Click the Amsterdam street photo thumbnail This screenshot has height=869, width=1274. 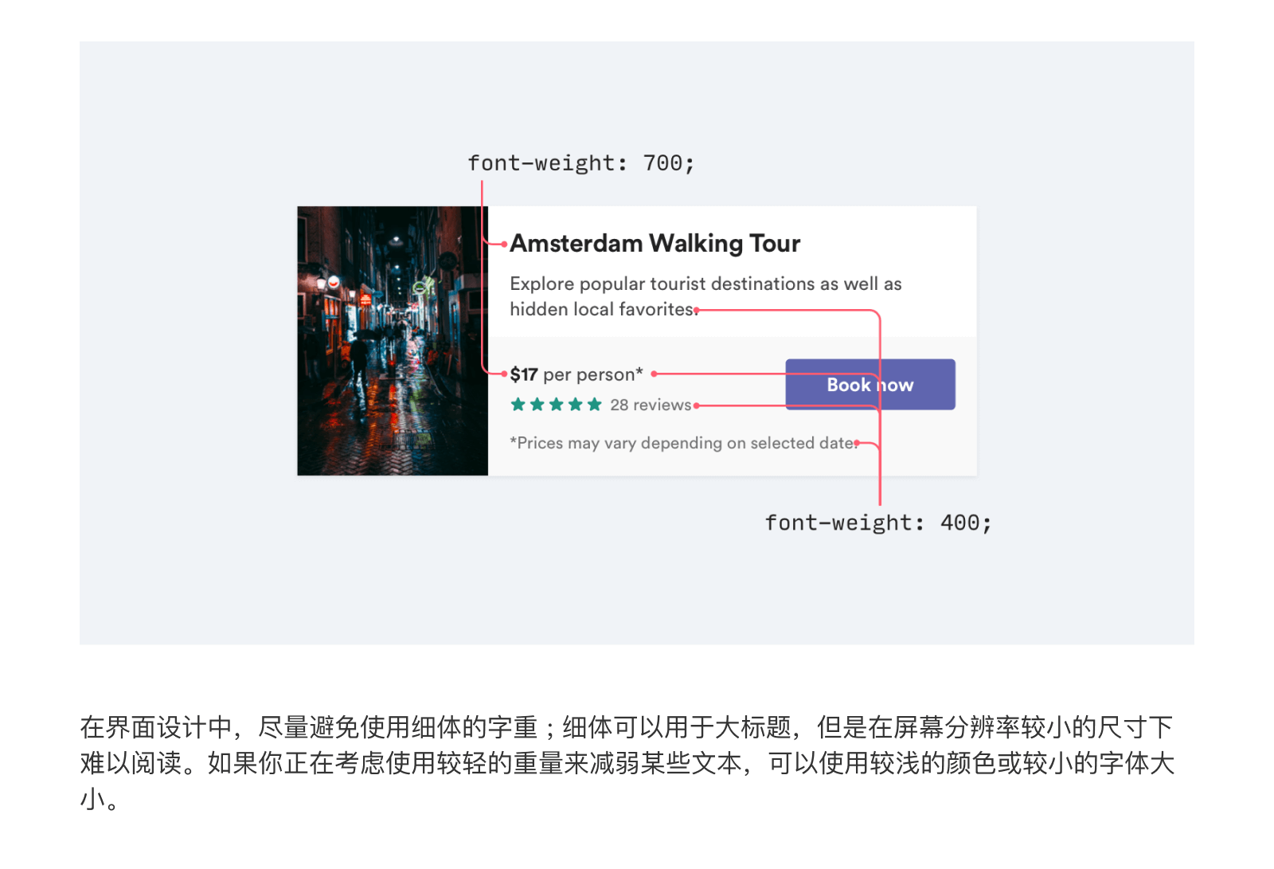(393, 341)
